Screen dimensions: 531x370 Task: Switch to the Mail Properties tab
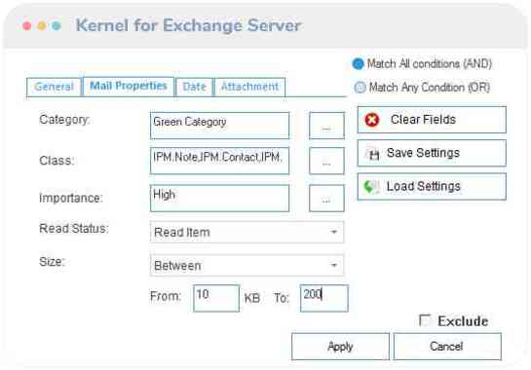[129, 87]
